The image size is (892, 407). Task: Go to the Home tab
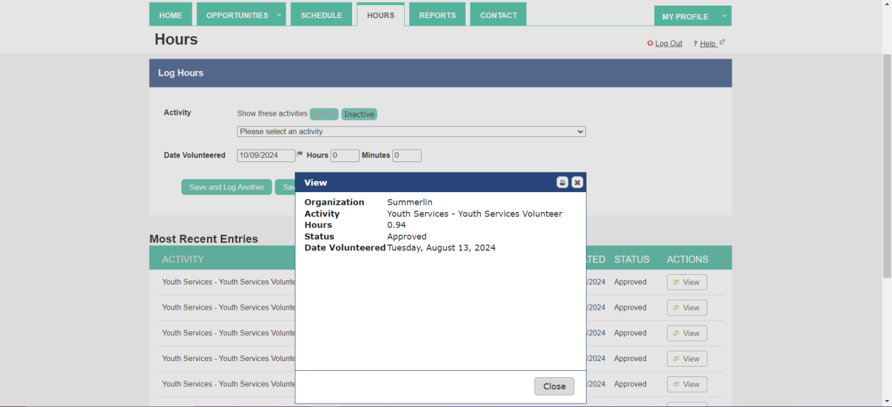tap(171, 15)
